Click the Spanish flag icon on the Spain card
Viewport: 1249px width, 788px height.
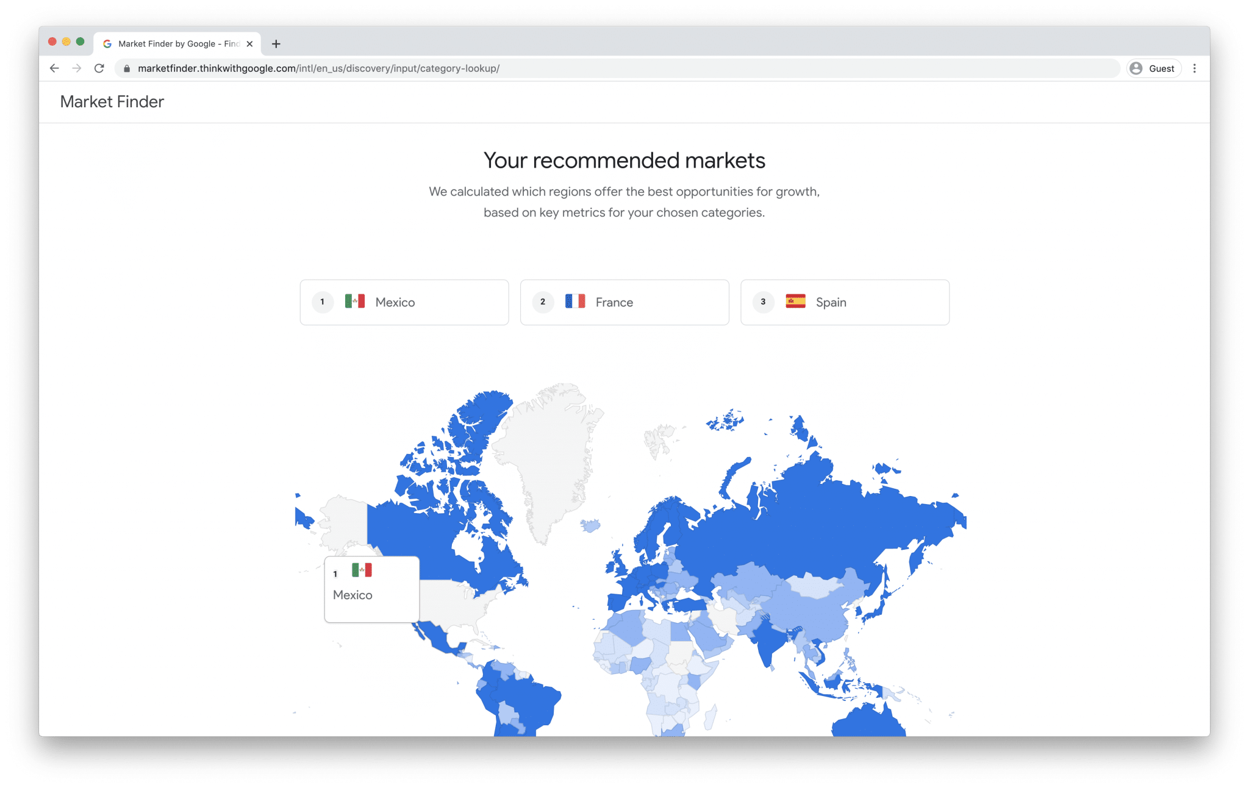click(796, 302)
